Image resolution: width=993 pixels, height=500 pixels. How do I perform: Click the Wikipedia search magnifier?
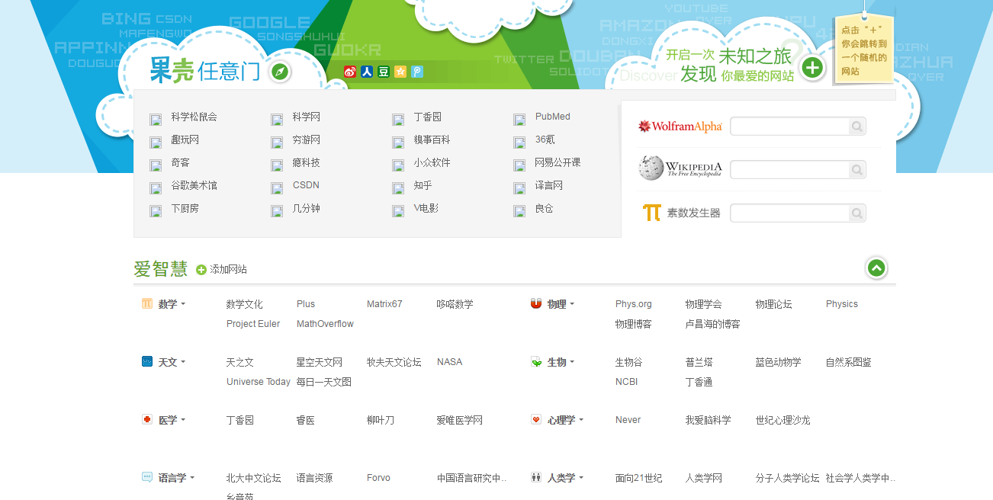[857, 169]
